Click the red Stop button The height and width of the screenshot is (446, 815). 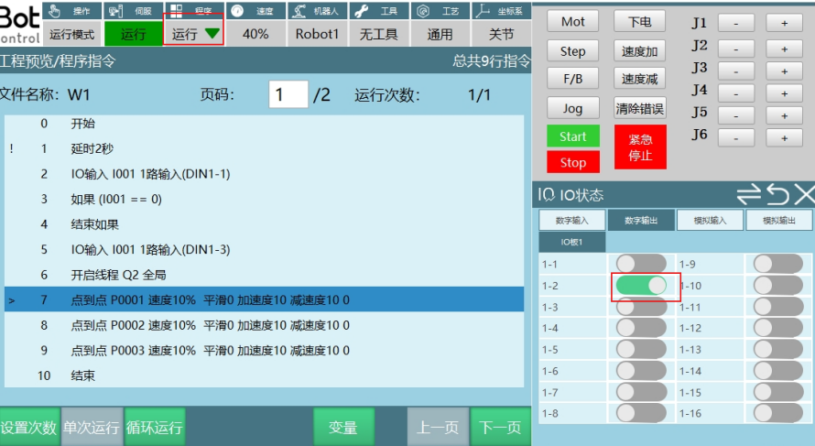pyautogui.click(x=572, y=162)
